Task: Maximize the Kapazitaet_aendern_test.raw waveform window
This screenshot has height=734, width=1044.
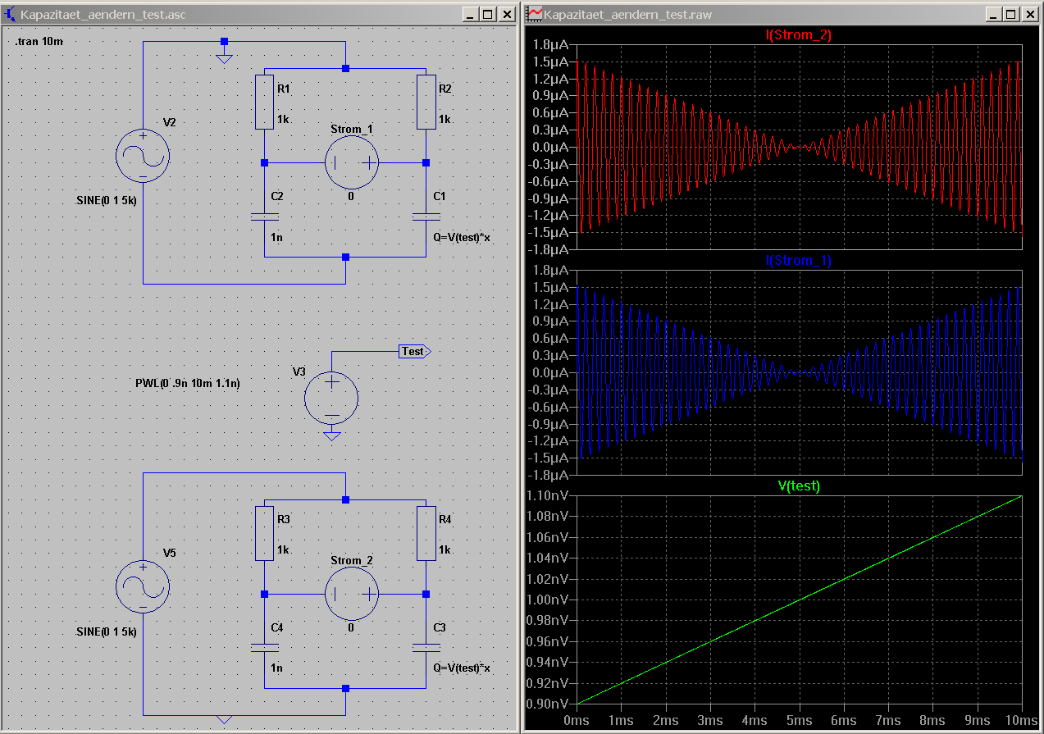Action: tap(1010, 14)
